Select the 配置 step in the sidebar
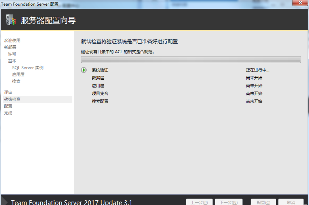 (8, 106)
